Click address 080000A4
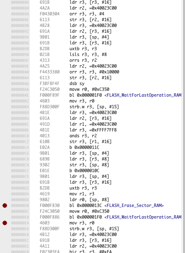This screenshot has width=185, height=253. pos(20,78)
